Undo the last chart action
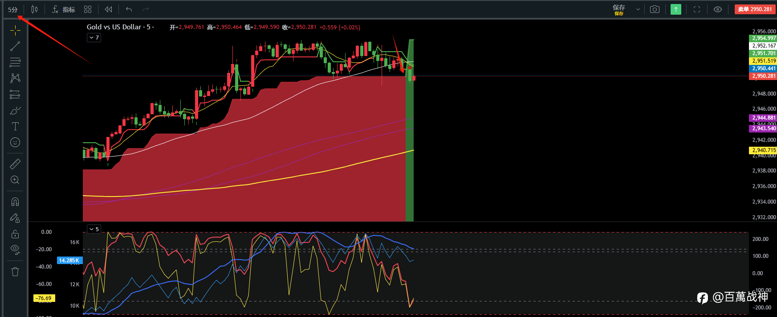Screen dimensions: 777x317 pyautogui.click(x=129, y=9)
